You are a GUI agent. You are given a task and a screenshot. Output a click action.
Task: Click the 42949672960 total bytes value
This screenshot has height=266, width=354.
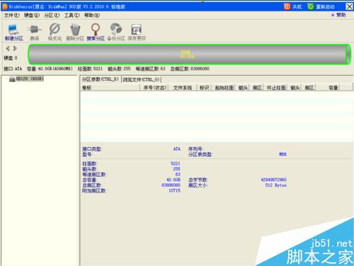(273, 180)
